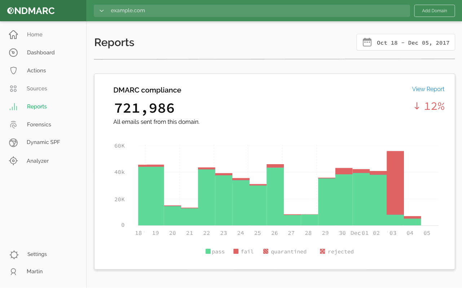This screenshot has height=288, width=462.
Task: Click the tall red Dec 03 fail bar
Action: click(395, 182)
